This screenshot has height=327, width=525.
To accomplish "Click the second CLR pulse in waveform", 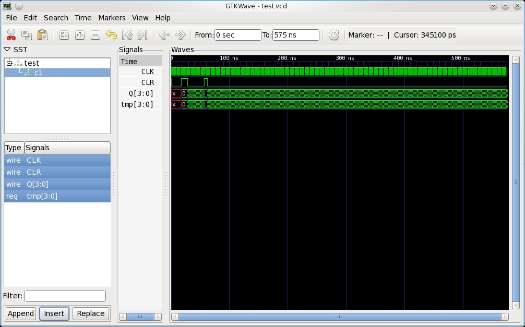I will (206, 82).
